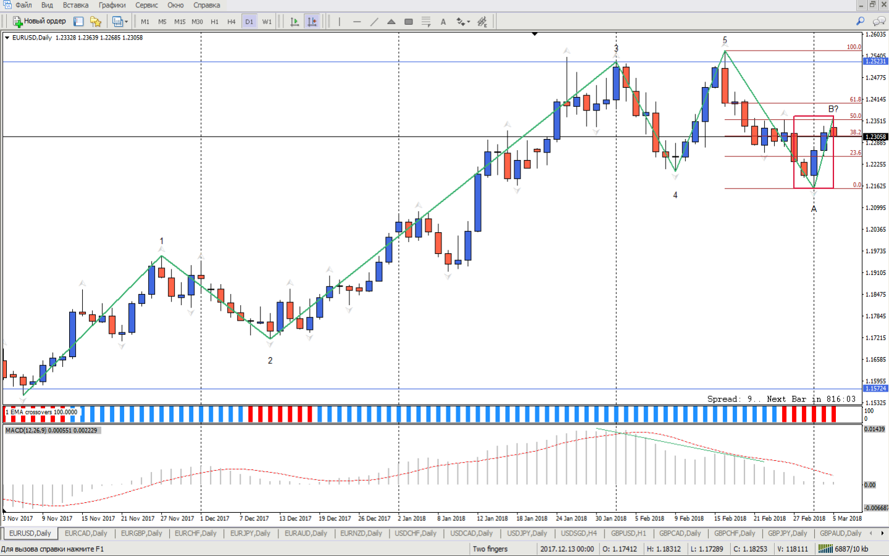Click the search magnifier icon
Screen dimensions: 889x556
pyautogui.click(x=860, y=21)
